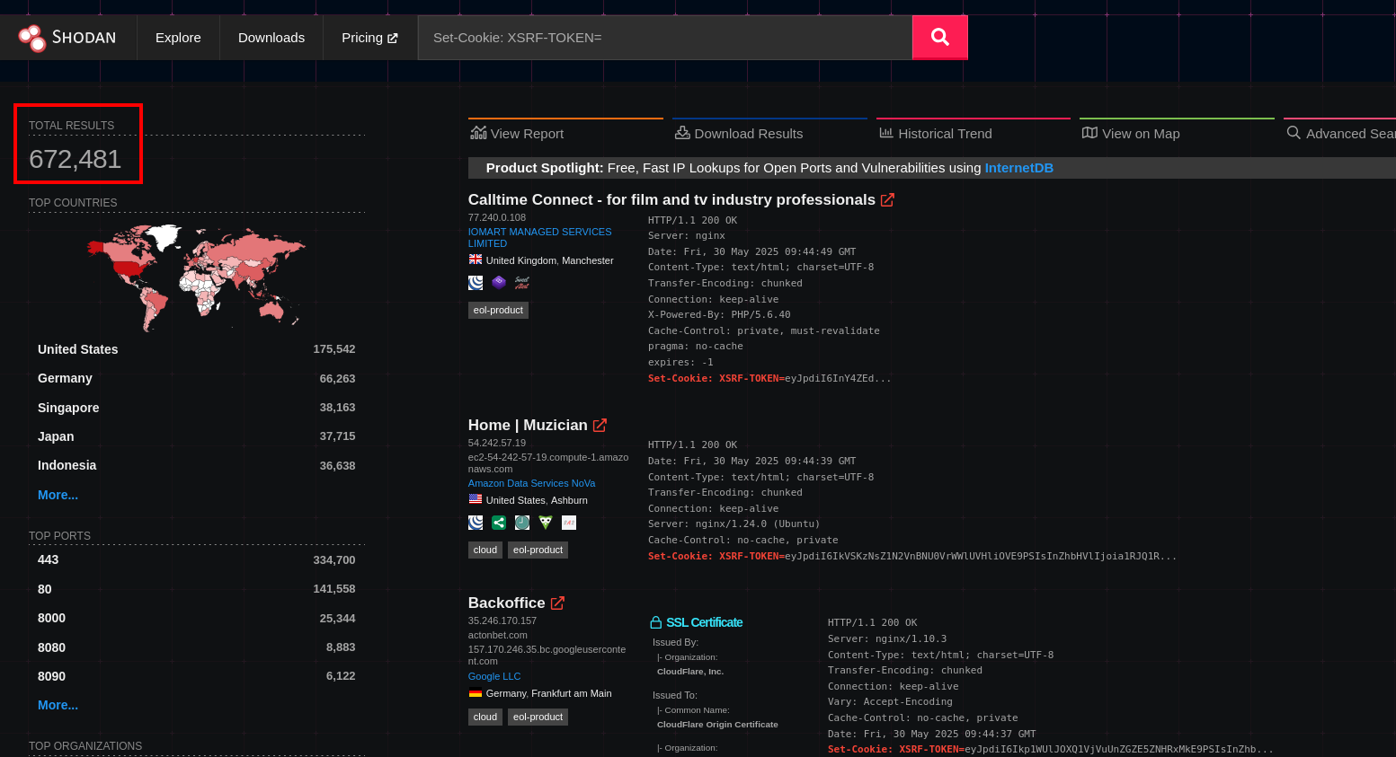Open external link icon beside Home | Muzician
Screen dimensions: 1396x757
(x=600, y=425)
